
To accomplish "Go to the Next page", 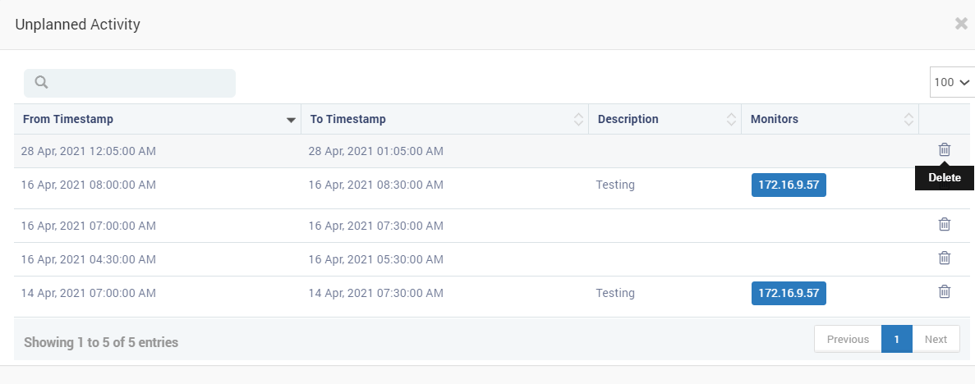I will (x=936, y=339).
